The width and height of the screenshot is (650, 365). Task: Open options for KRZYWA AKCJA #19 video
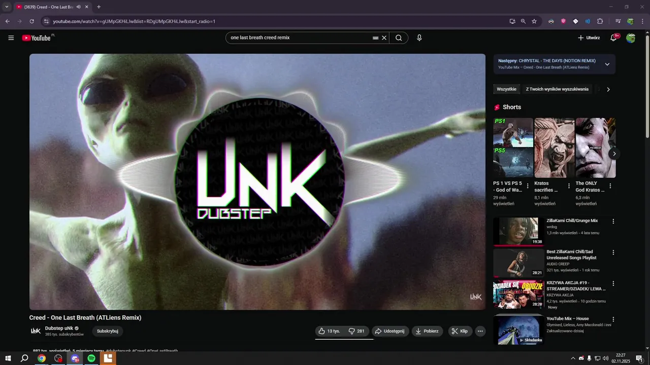(x=613, y=283)
